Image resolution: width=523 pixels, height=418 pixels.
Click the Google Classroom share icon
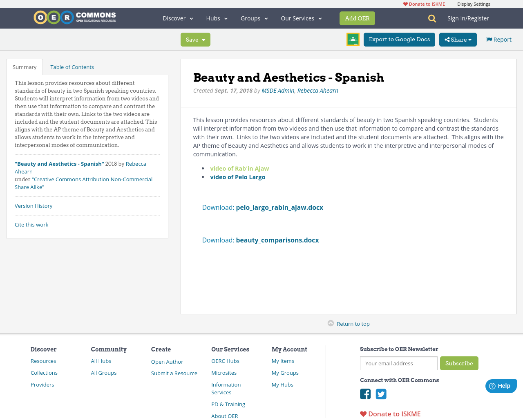(352, 39)
